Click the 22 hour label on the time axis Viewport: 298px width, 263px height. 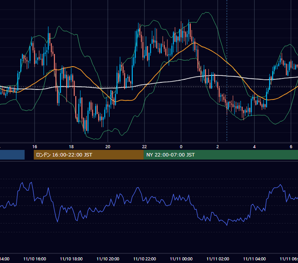click(x=145, y=147)
